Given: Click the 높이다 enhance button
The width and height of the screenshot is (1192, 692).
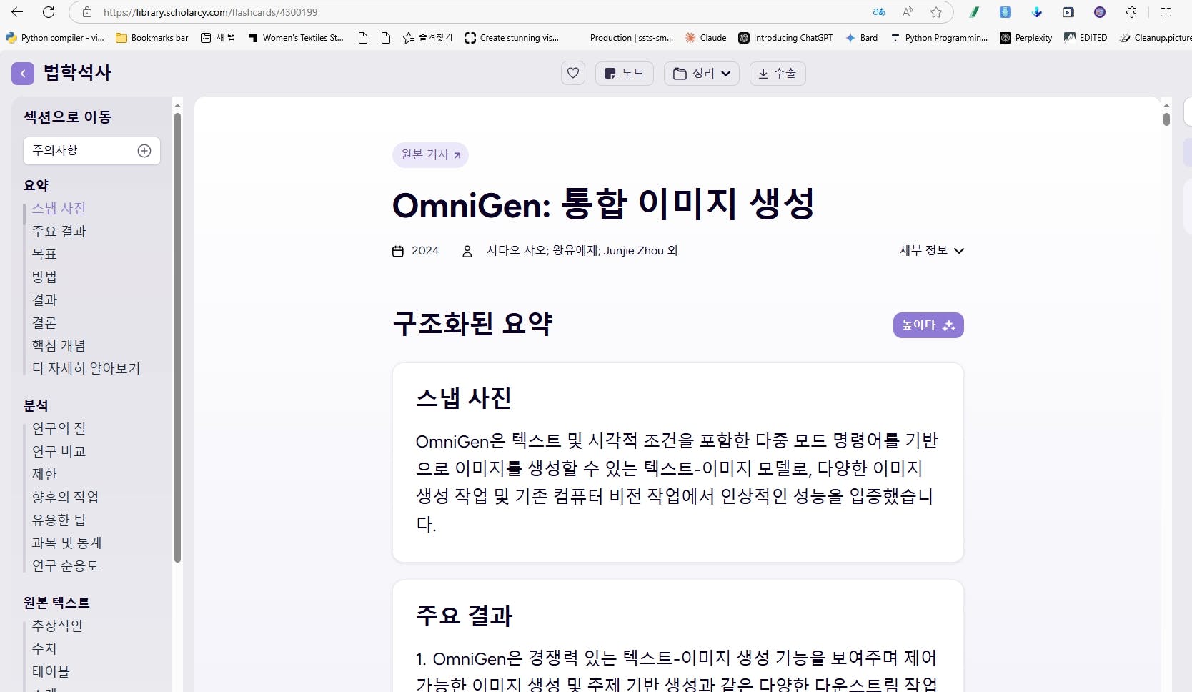Looking at the screenshot, I should coord(928,325).
